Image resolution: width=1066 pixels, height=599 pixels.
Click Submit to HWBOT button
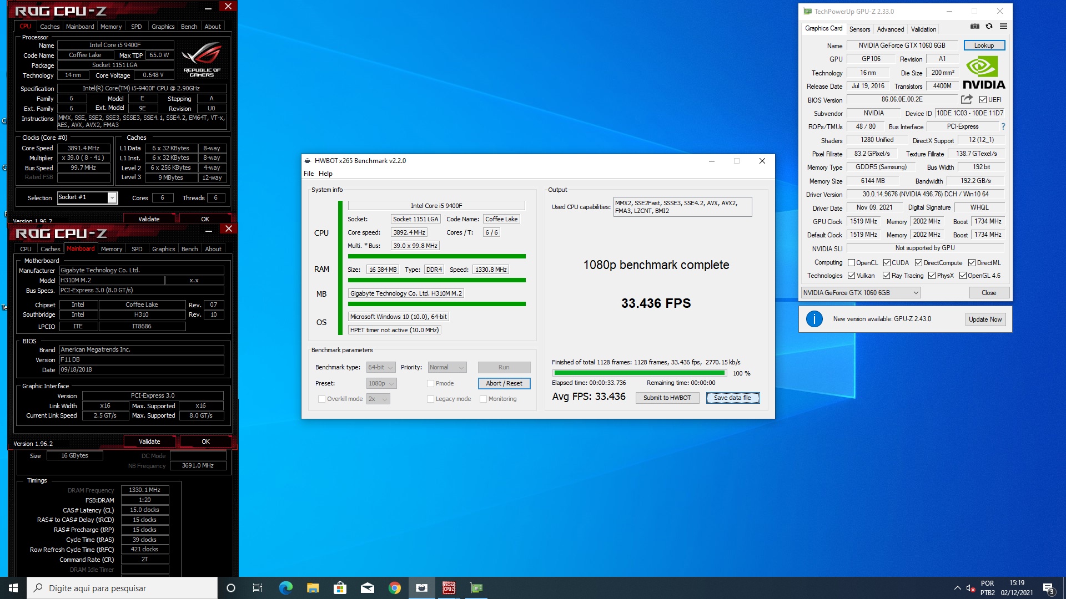pos(667,398)
